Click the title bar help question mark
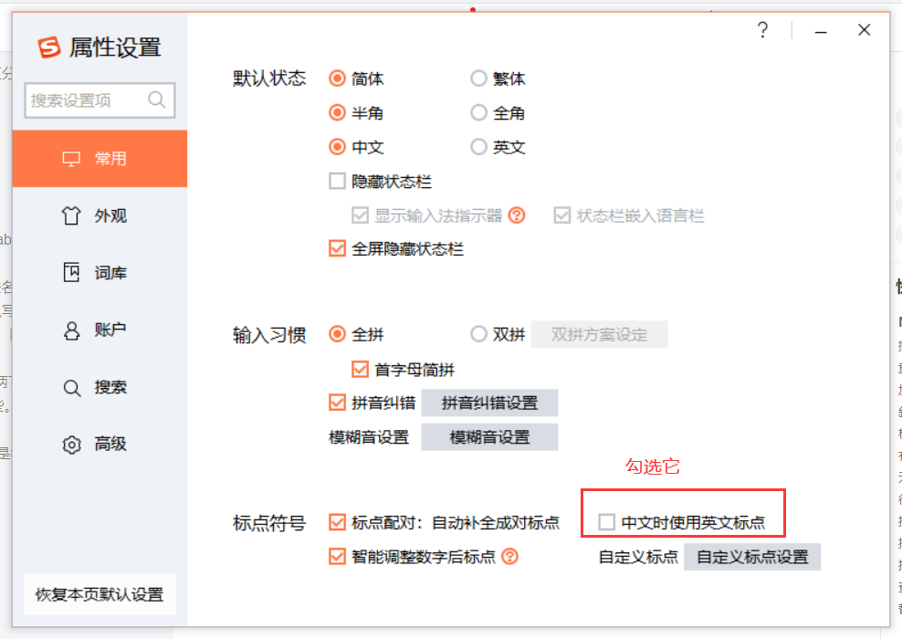 [x=762, y=29]
